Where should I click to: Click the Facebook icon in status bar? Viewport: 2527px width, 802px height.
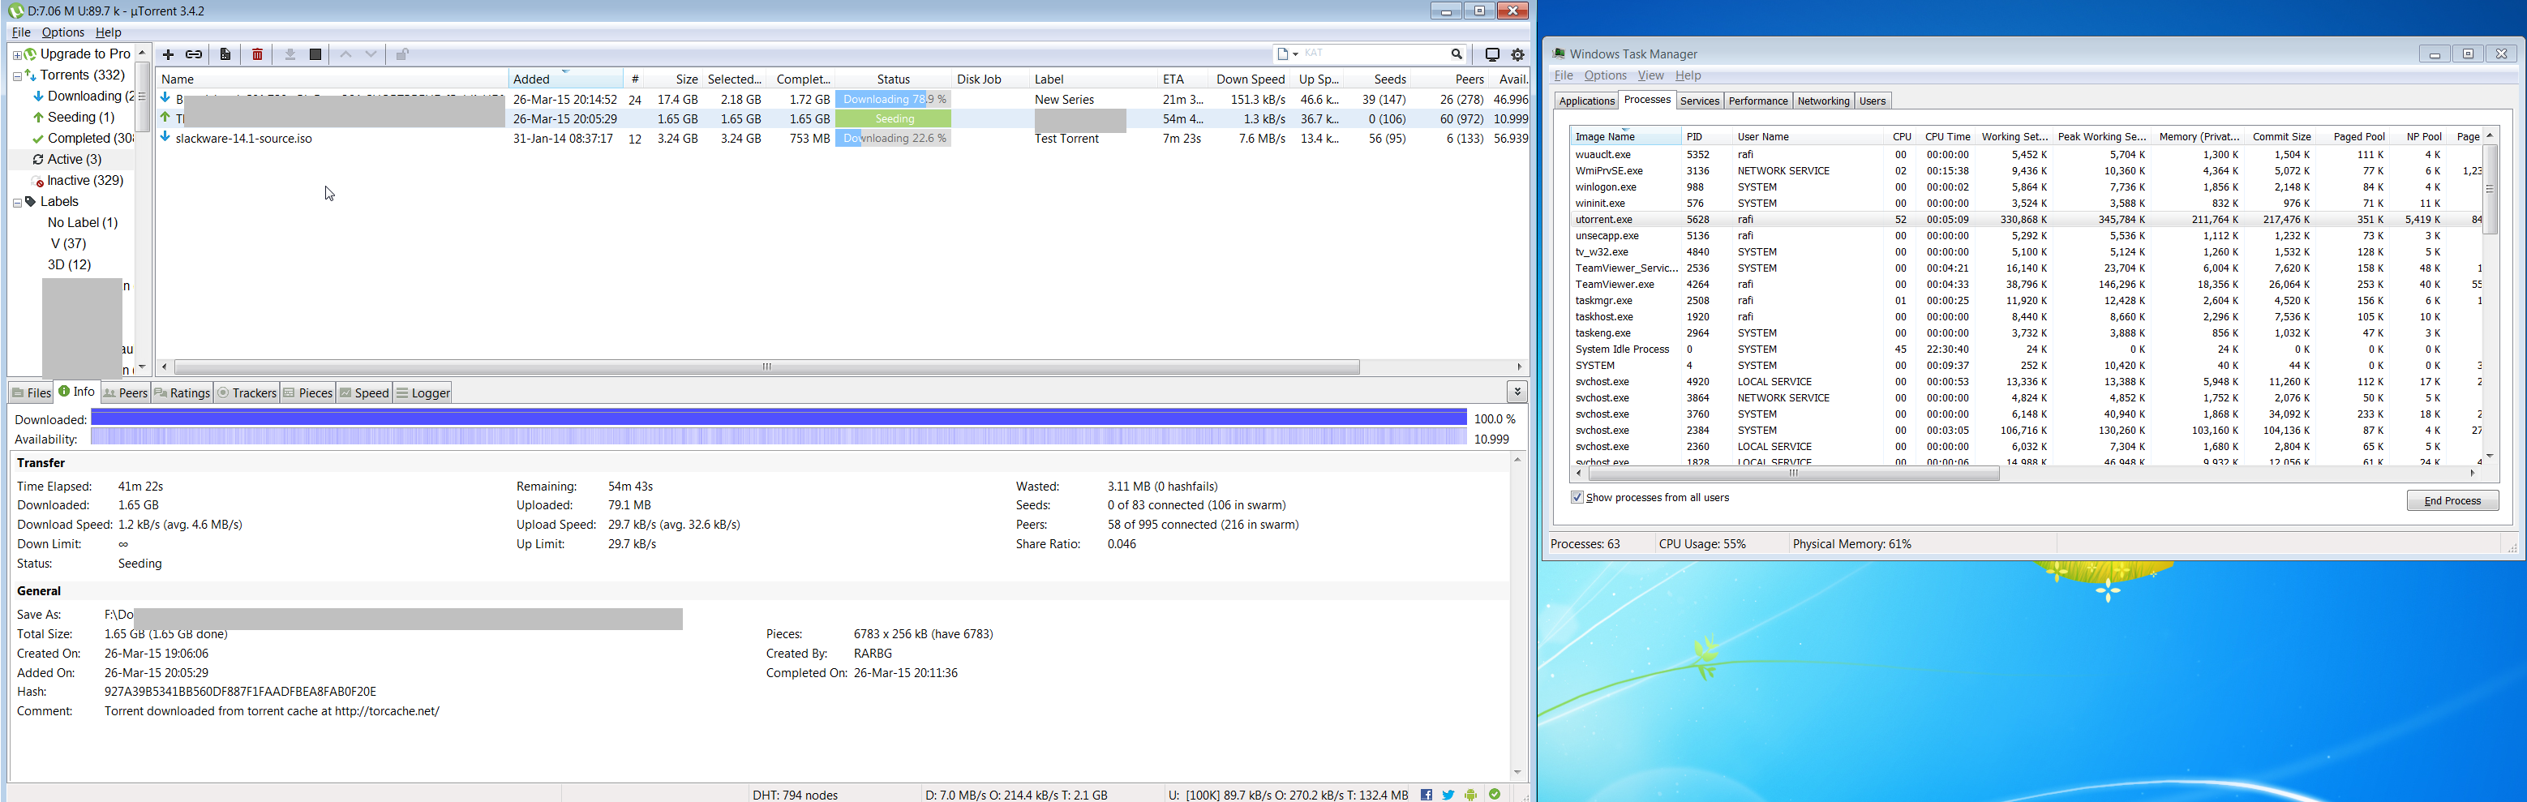pyautogui.click(x=1427, y=796)
